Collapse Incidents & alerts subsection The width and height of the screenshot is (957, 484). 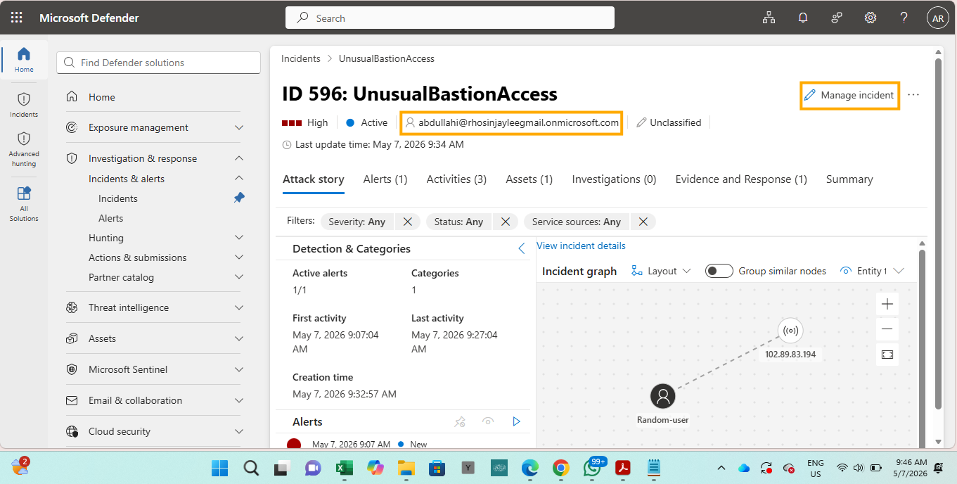239,179
